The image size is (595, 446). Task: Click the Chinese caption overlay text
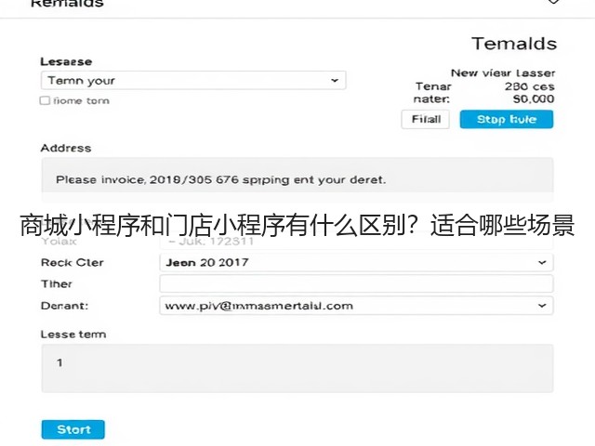click(297, 225)
